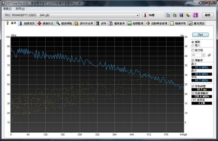The width and height of the screenshot is (218, 141).
Task: Click the access time value 18.5 ms
Action: coord(202,90)
